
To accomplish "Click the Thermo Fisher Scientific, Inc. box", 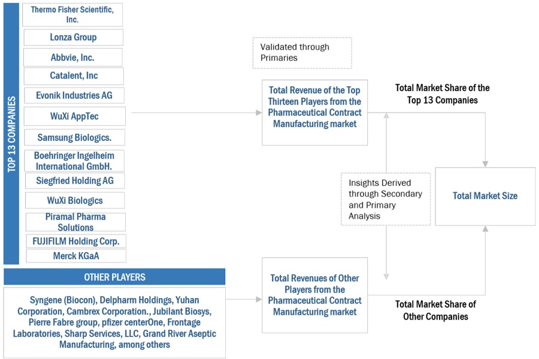I will 72,14.
